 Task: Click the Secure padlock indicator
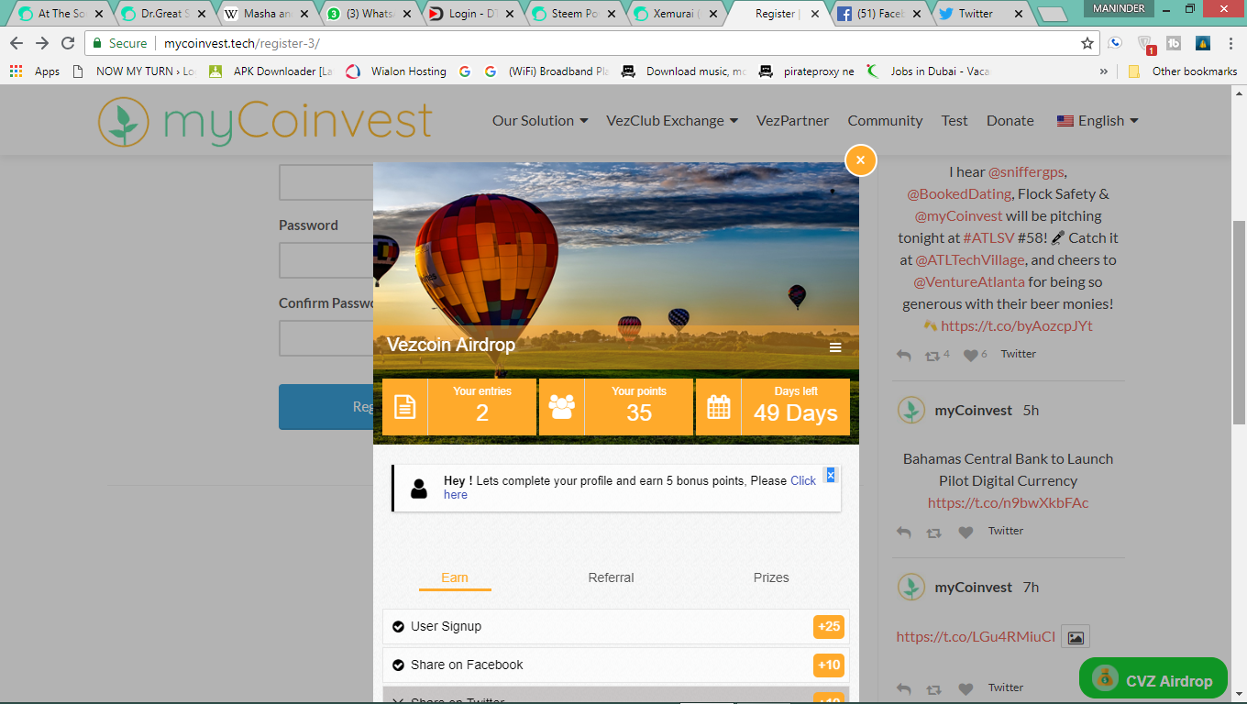pyautogui.click(x=120, y=43)
